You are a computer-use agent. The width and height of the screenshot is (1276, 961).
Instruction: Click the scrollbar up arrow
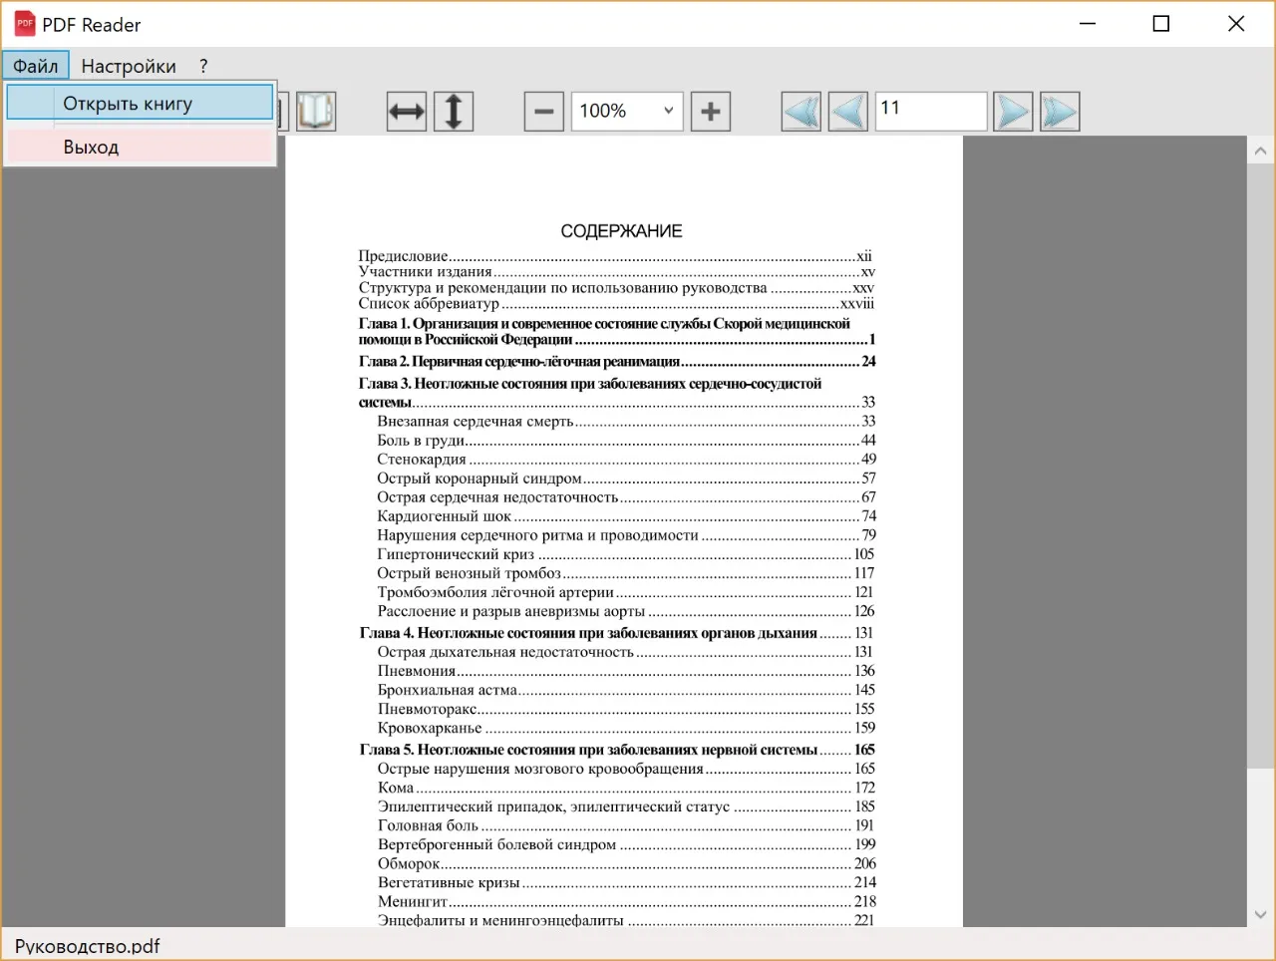coord(1261,152)
